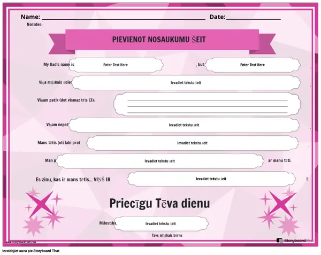The image size is (321, 255).
Task: Click the "Norādes:" label
Action: point(35,25)
